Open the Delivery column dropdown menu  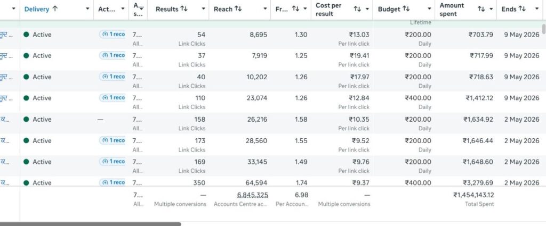tap(87, 9)
